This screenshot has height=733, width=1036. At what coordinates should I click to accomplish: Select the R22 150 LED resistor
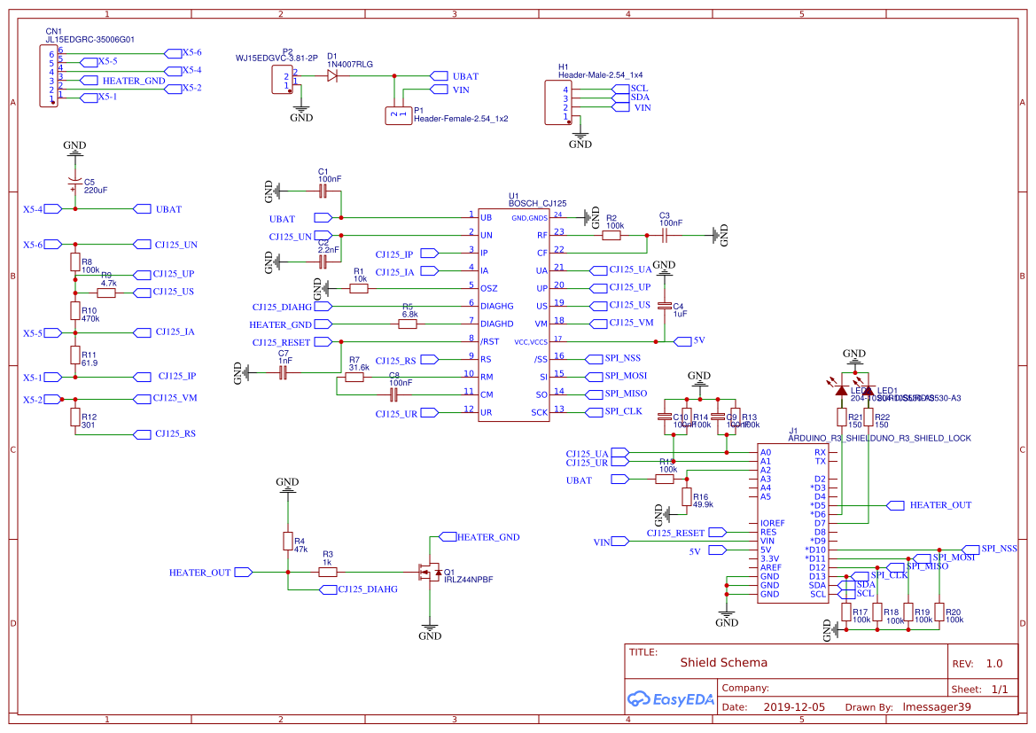[869, 417]
